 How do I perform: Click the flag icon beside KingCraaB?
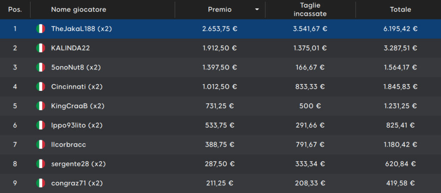(x=40, y=106)
